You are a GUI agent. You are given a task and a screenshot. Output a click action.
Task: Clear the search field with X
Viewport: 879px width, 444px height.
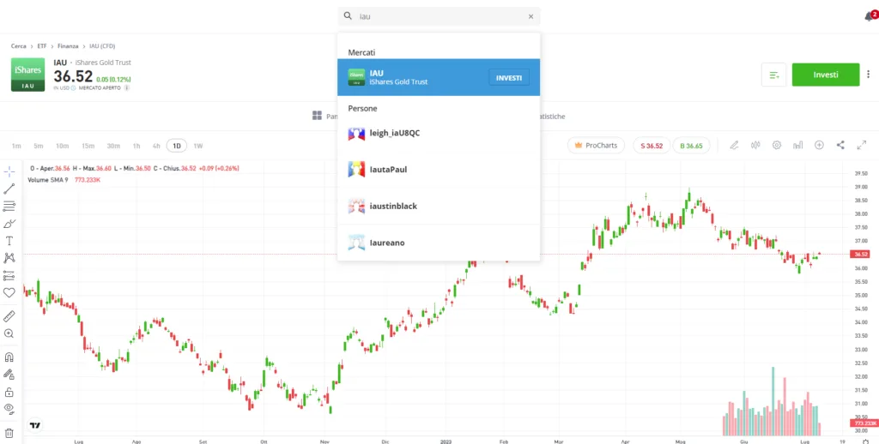(530, 17)
